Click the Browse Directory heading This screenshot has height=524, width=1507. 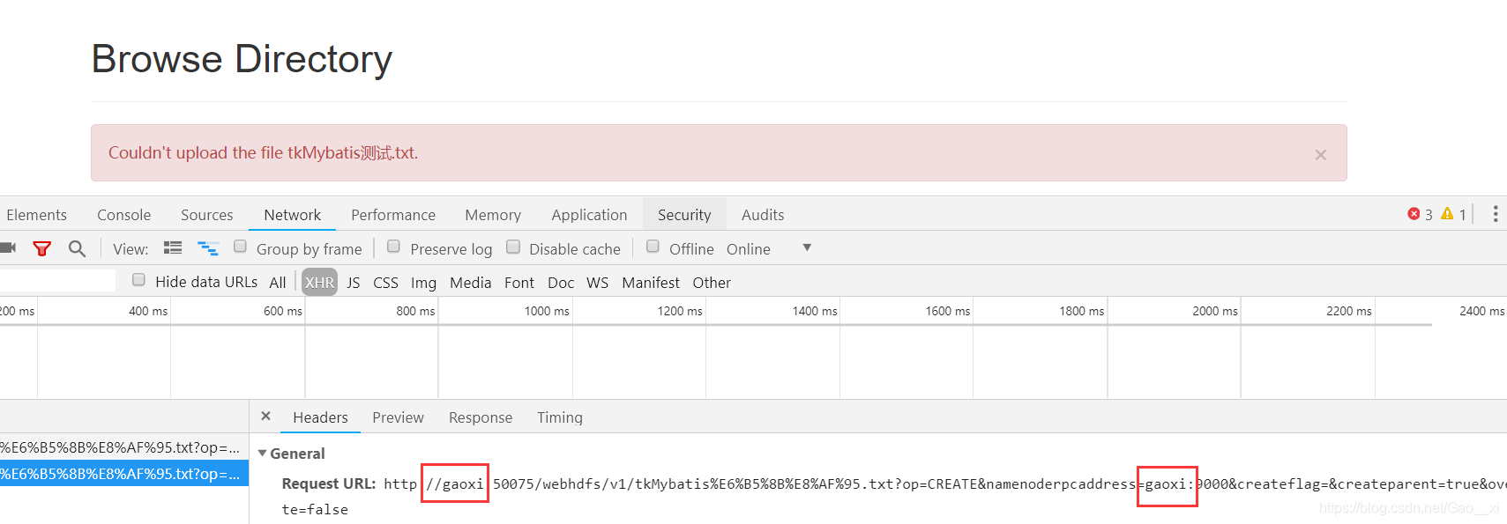tap(242, 59)
